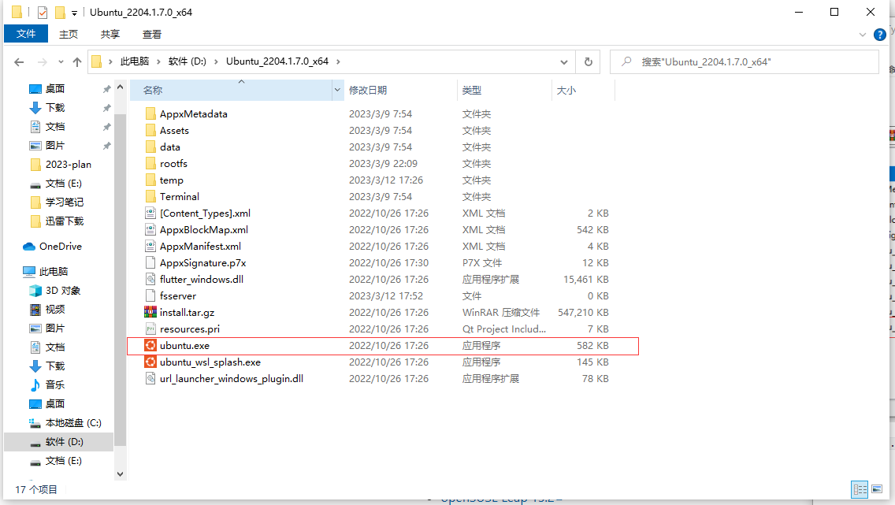The width and height of the screenshot is (895, 505).
Task: Open 名称 column filter dropdown
Action: [x=337, y=90]
